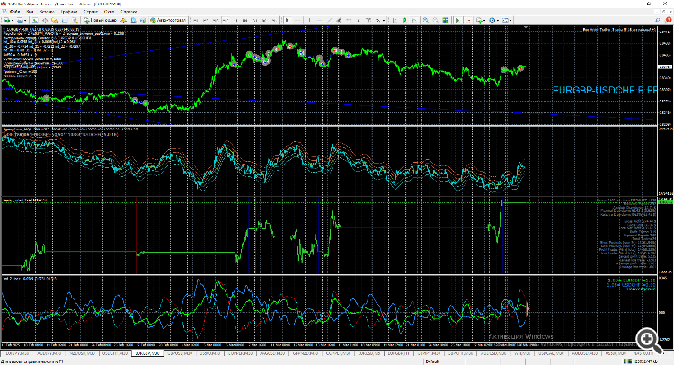Click the Новый ордер button

pyautogui.click(x=100, y=20)
